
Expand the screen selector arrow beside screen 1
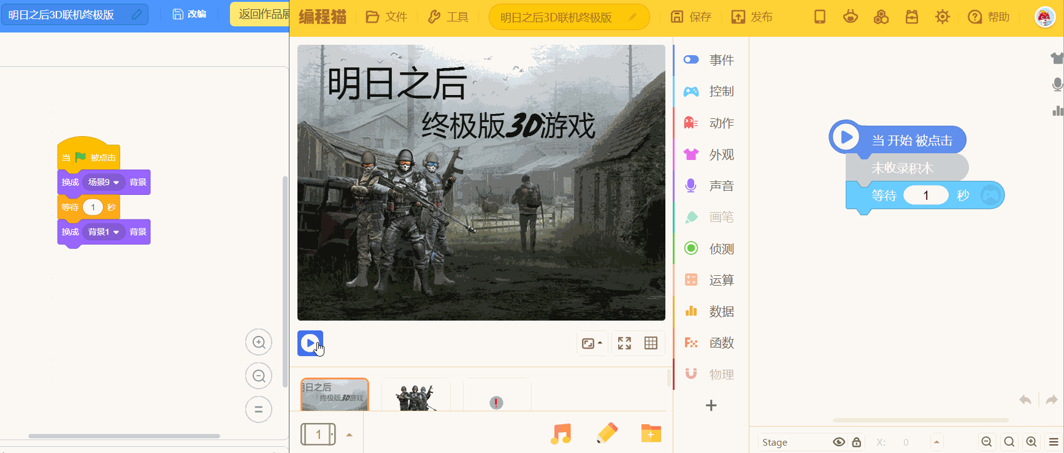pos(350,435)
